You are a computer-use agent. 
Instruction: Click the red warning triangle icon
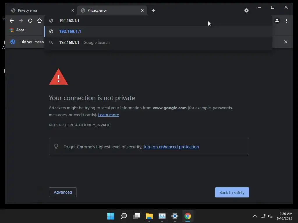[58, 77]
